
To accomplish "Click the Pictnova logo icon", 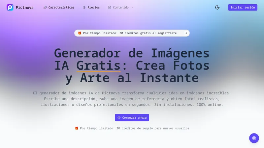I will (10, 7).
